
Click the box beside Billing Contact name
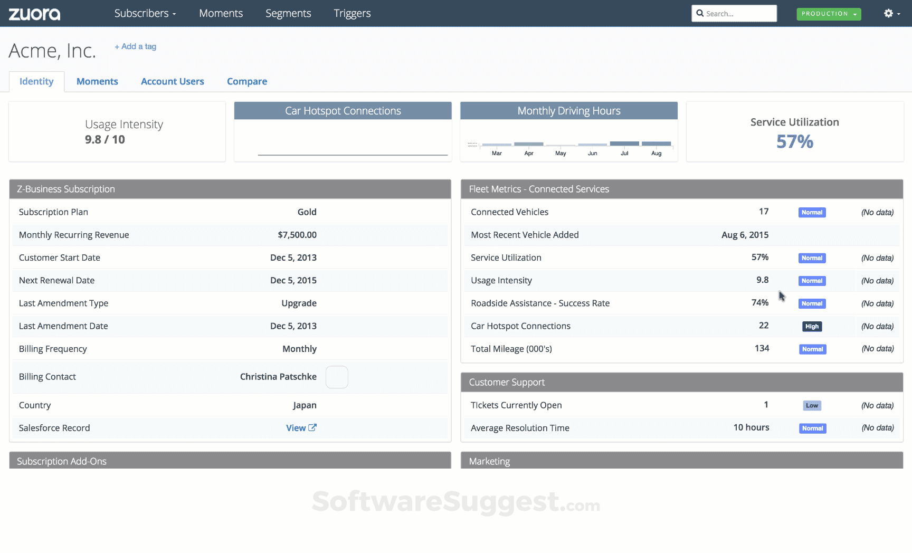click(337, 377)
